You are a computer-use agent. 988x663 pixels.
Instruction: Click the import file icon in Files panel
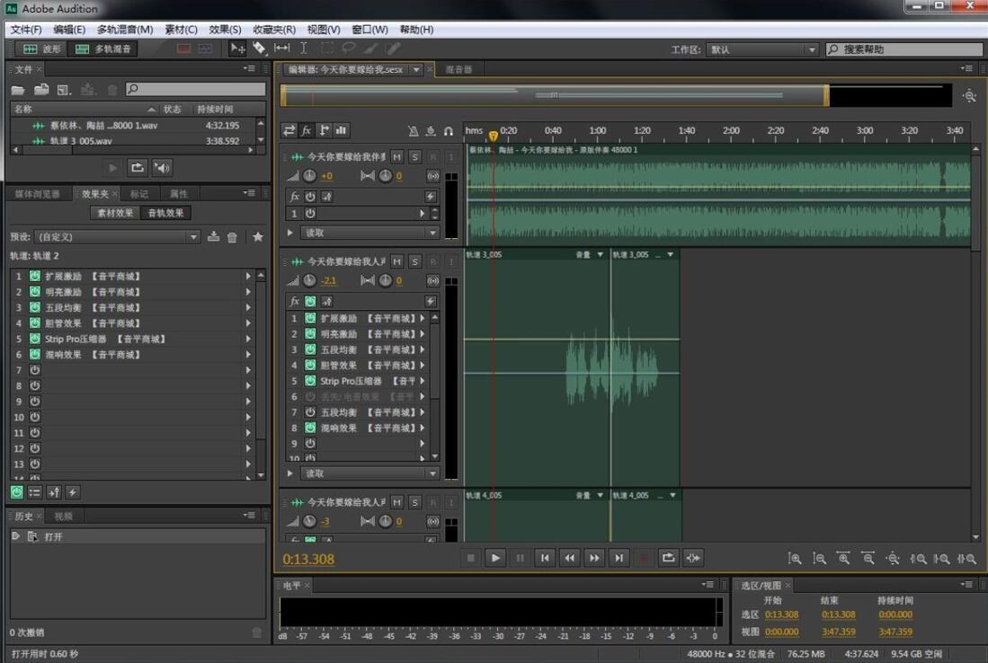coord(41,90)
